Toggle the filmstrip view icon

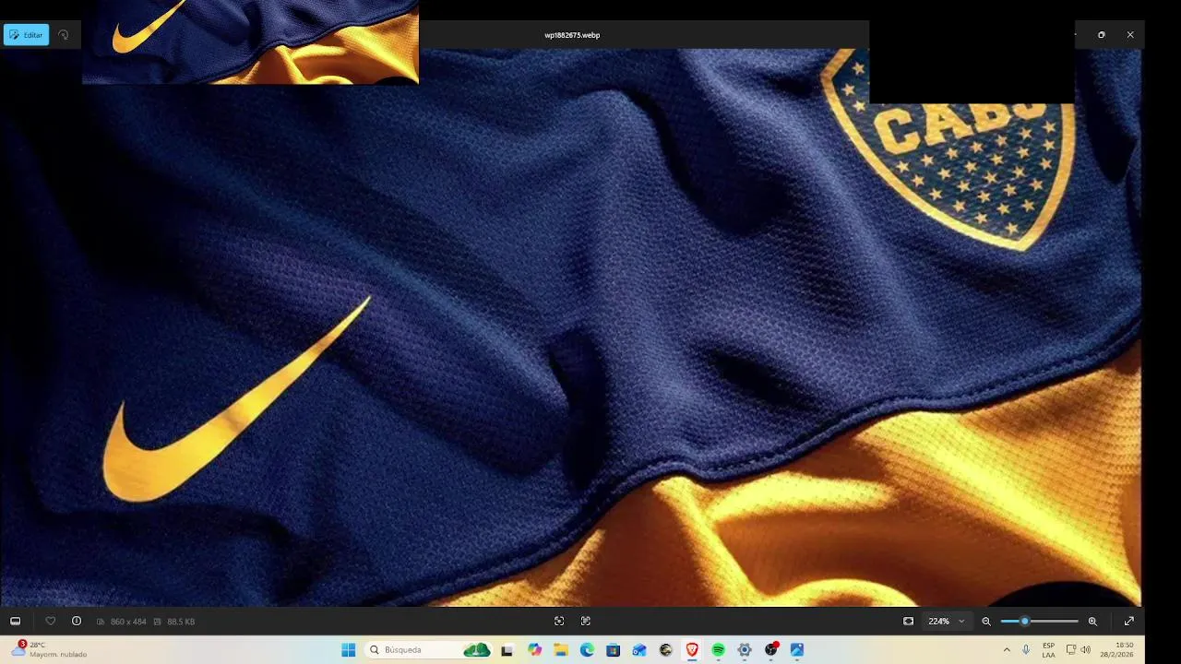coord(15,622)
